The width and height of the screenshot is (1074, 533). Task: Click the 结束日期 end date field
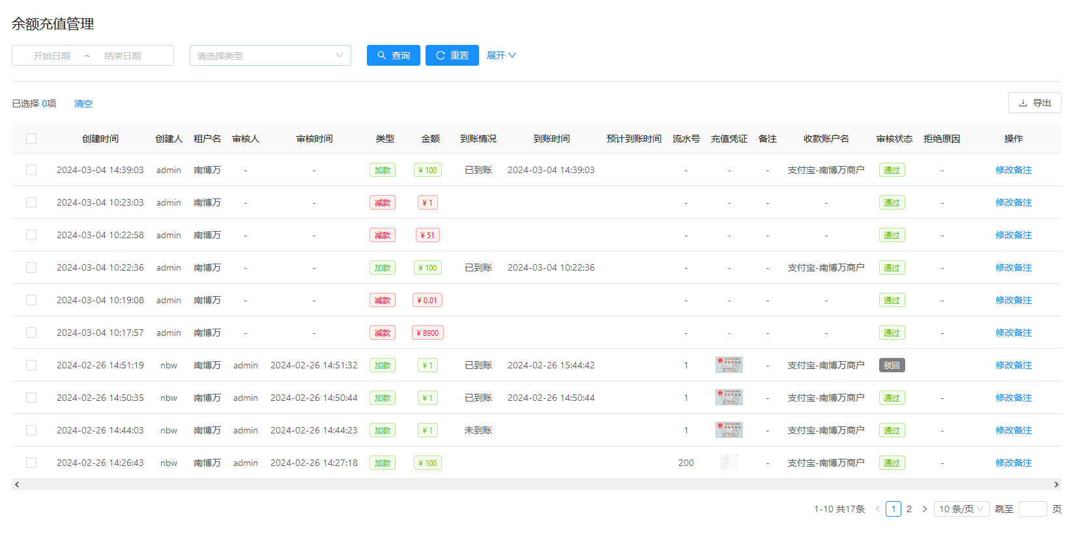(123, 56)
